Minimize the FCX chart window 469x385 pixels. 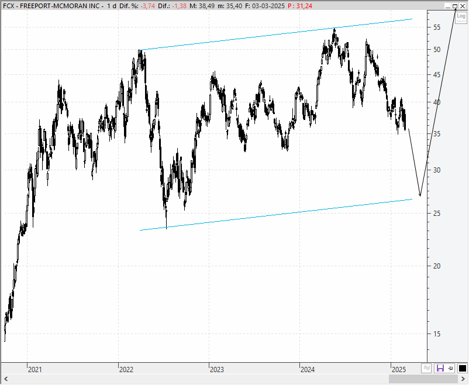pyautogui.click(x=448, y=6)
